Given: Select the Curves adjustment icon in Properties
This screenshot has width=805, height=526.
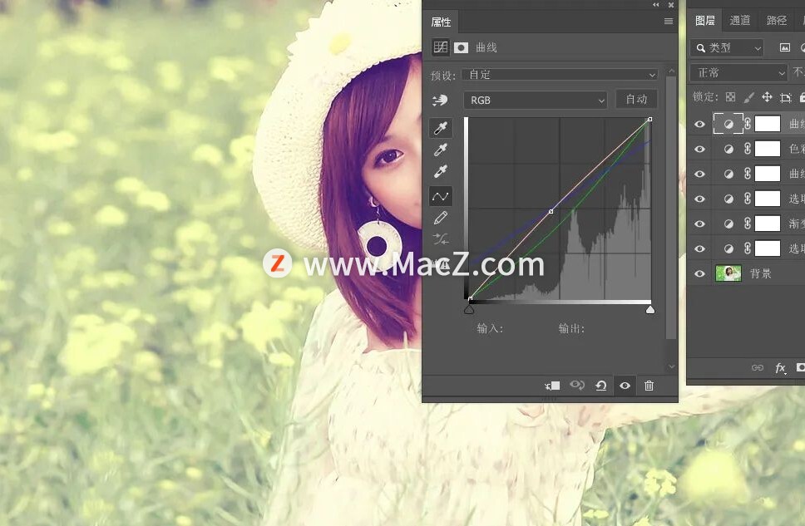Looking at the screenshot, I should [x=441, y=47].
